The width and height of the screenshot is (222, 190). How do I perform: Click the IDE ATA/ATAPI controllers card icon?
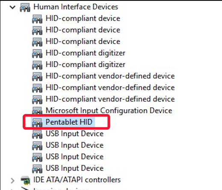pyautogui.click(x=25, y=180)
